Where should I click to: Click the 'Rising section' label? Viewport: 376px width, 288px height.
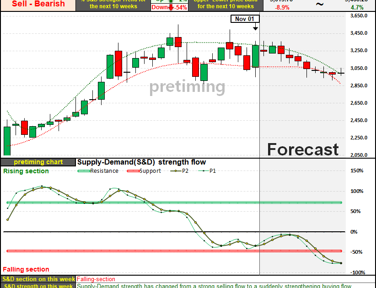[26, 171]
